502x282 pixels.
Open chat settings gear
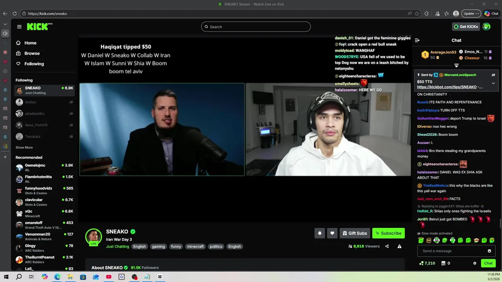(x=475, y=263)
